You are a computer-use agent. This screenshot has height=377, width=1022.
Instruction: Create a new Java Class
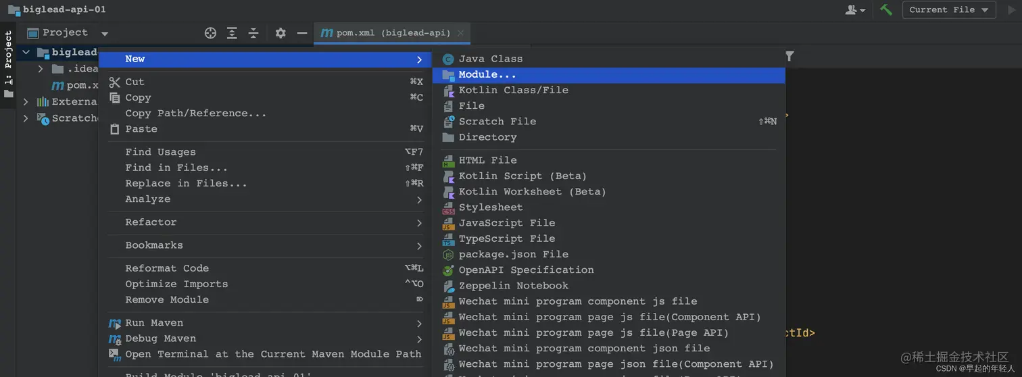[609, 59]
